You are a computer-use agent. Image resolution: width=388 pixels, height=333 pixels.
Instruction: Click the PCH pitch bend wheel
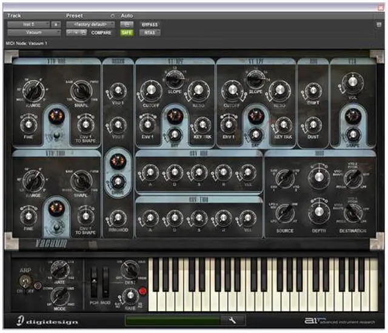(94, 283)
